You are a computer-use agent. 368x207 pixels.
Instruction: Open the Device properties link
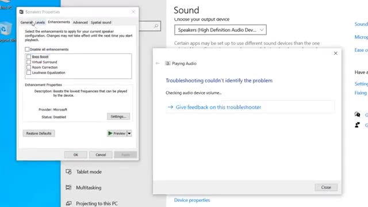point(192,200)
